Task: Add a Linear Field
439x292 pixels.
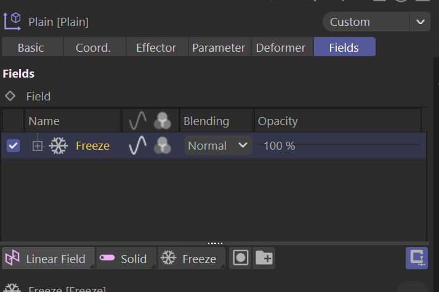Action: pyautogui.click(x=48, y=259)
